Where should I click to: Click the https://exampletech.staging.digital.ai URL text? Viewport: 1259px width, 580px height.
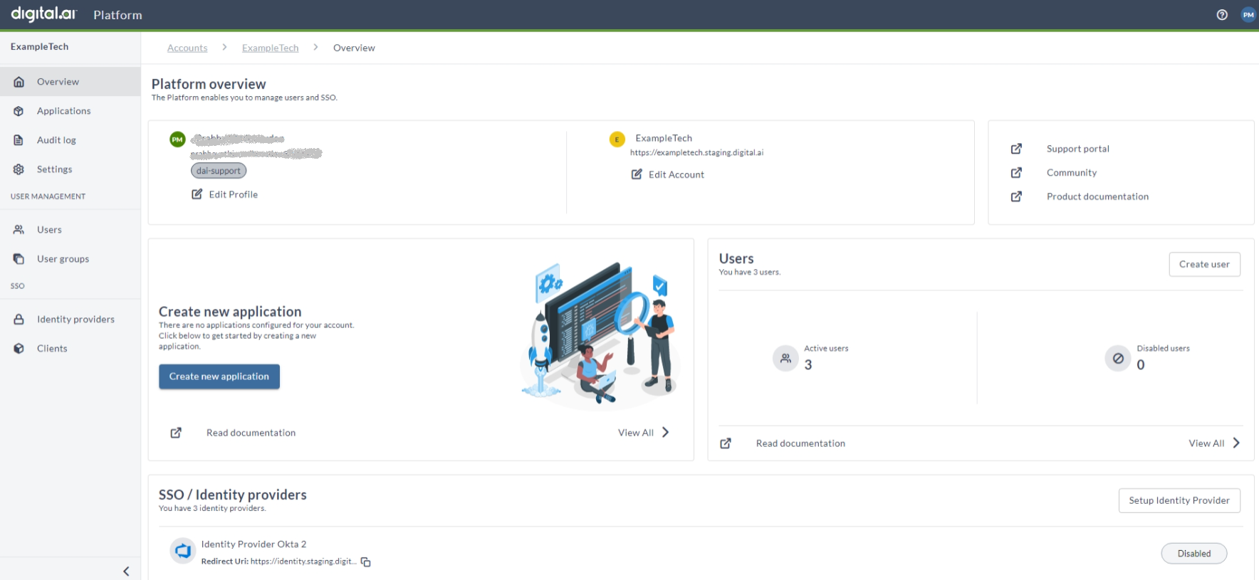pos(696,152)
